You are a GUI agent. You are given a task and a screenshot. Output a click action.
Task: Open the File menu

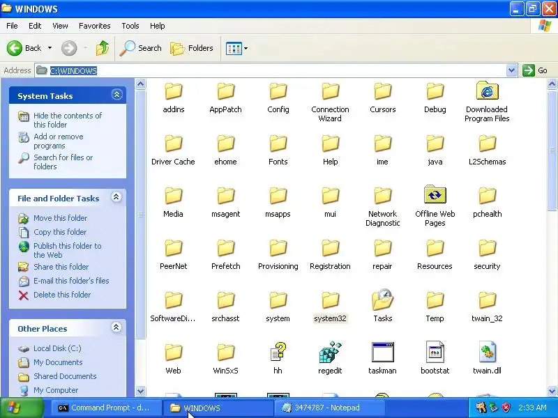coord(12,26)
